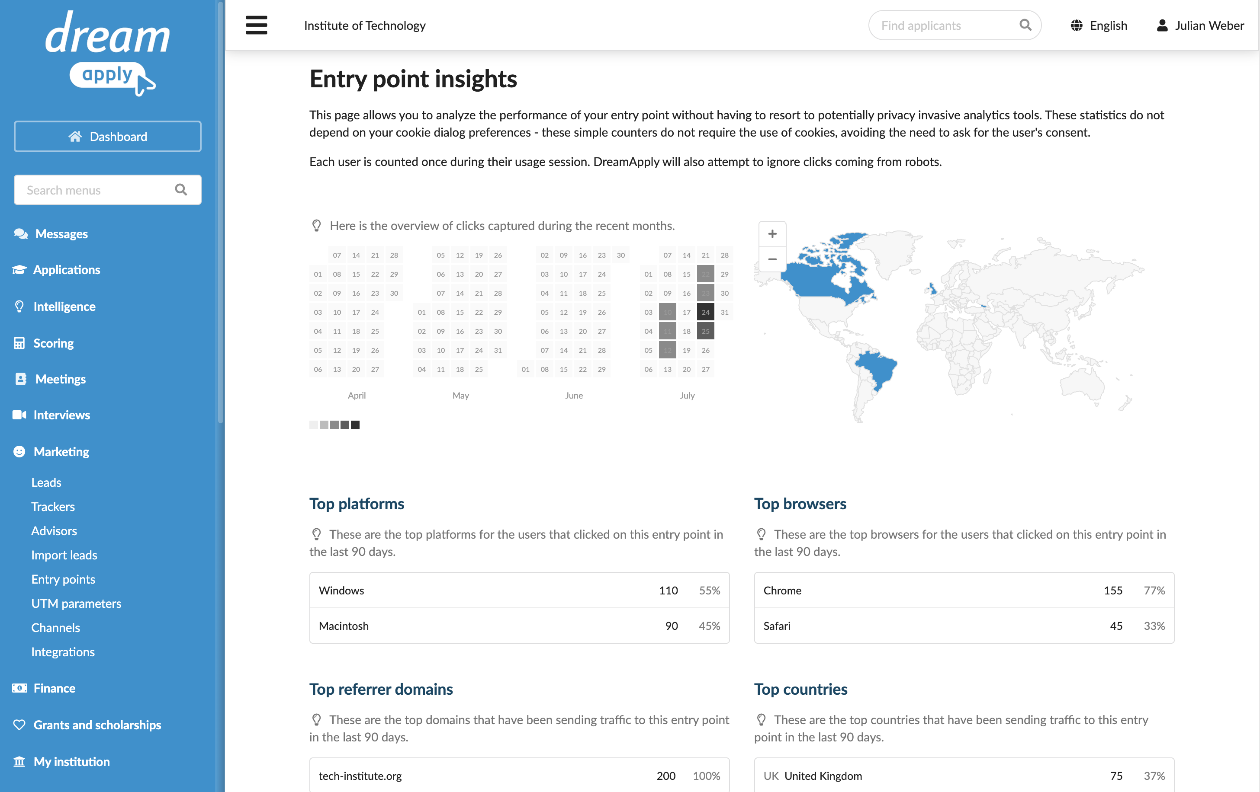Select the July 24 heatmap cell

705,312
